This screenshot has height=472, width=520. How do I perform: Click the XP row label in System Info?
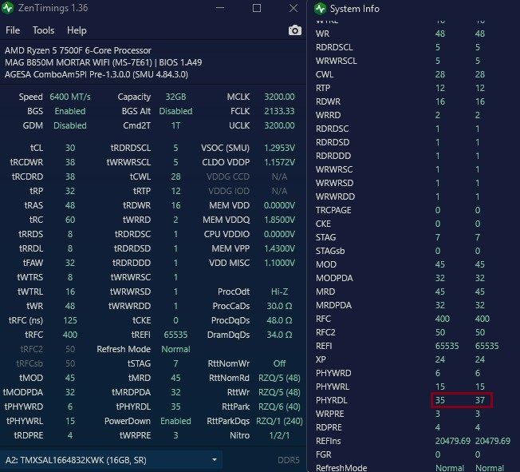[321, 359]
